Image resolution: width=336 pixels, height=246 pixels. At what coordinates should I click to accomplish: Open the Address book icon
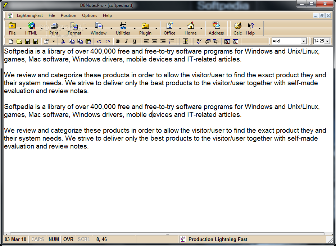(216, 26)
